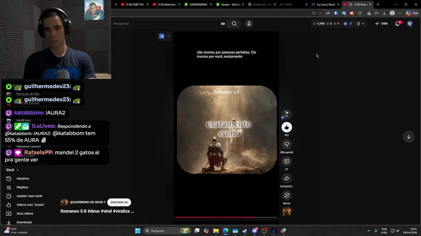Open the Remix option for this Short

286,195
